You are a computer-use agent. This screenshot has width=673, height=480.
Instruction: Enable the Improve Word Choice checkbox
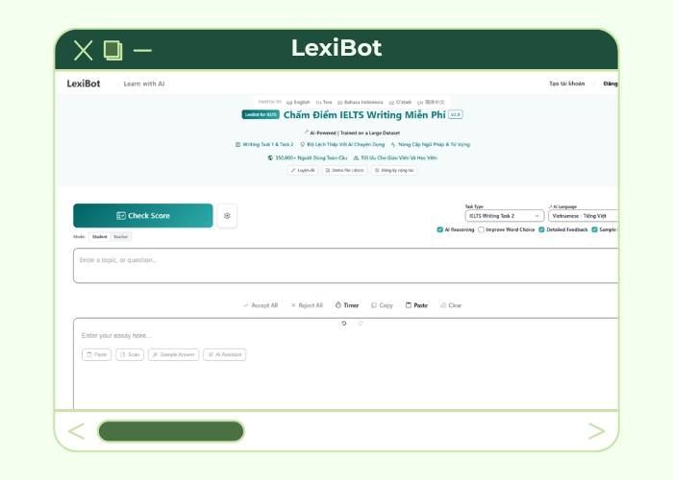coord(481,229)
